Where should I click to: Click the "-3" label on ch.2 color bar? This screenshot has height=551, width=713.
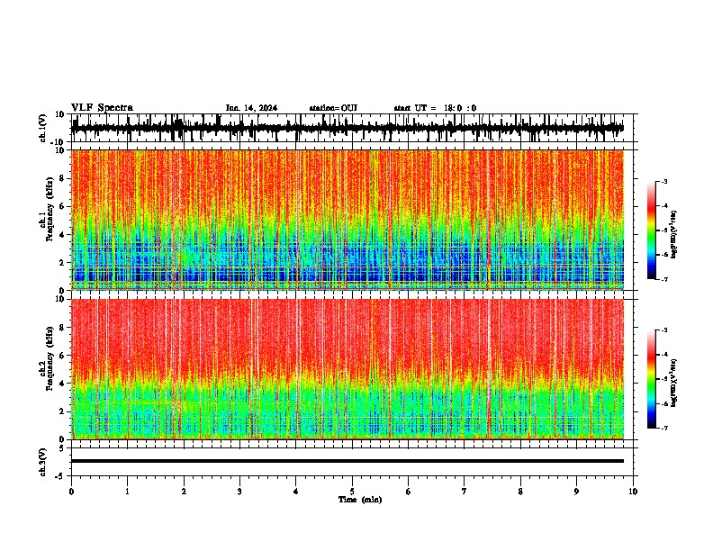(x=663, y=330)
